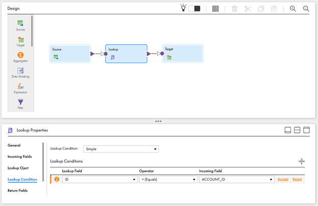Image resolution: width=318 pixels, height=206 pixels.
Task: Click the zoom out magnifier
Action: [306, 9]
